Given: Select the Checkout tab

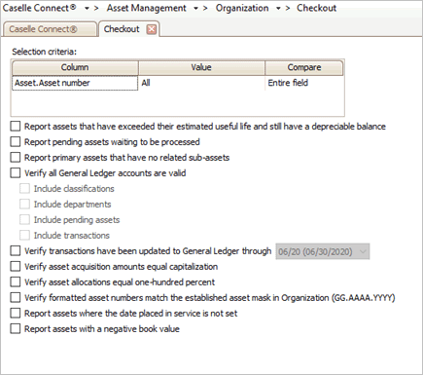Looking at the screenshot, I should coord(122,29).
